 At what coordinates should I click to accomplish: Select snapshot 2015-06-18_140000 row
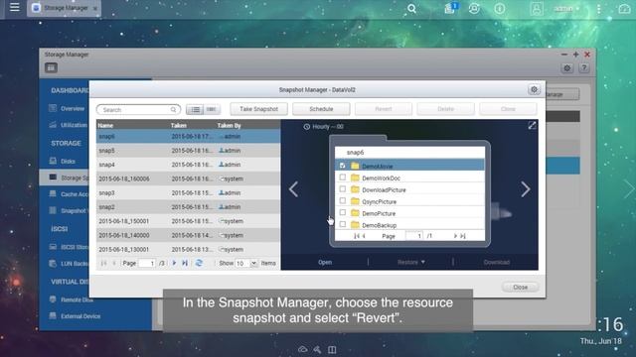click(x=188, y=235)
